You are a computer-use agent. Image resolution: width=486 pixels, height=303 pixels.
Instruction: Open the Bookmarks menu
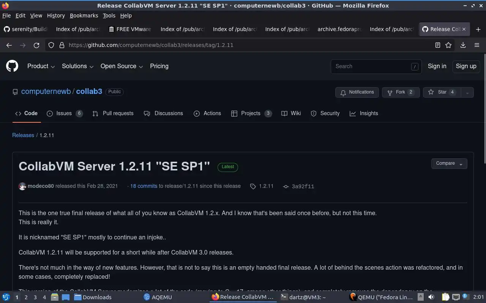84,16
